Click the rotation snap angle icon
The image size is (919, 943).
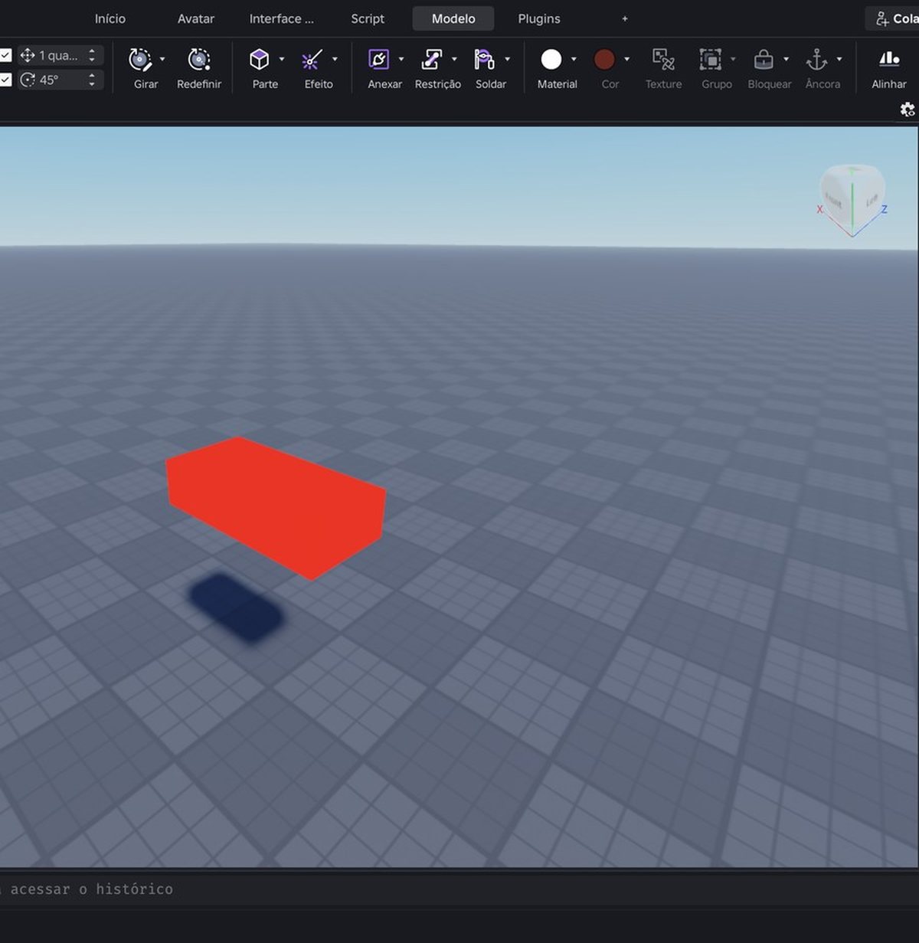pos(28,80)
